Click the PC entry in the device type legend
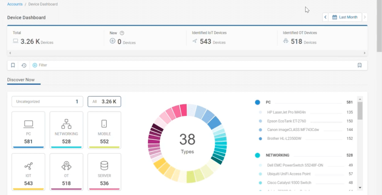This screenshot has height=195, width=382. pyautogui.click(x=268, y=102)
